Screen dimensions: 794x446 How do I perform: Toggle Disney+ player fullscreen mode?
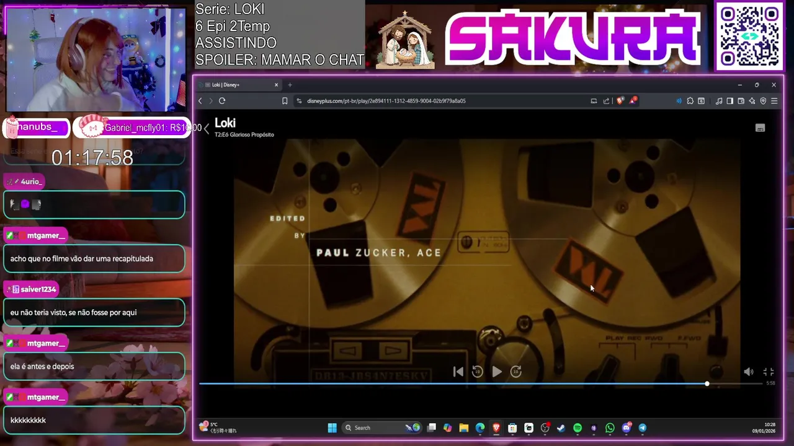769,372
